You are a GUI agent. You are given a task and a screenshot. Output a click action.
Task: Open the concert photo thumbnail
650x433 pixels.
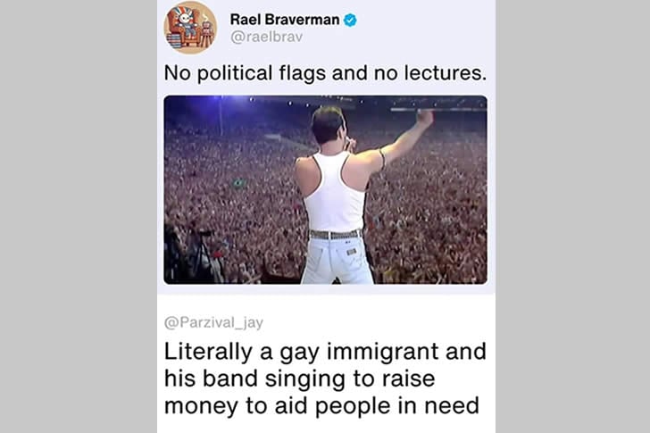coord(325,190)
